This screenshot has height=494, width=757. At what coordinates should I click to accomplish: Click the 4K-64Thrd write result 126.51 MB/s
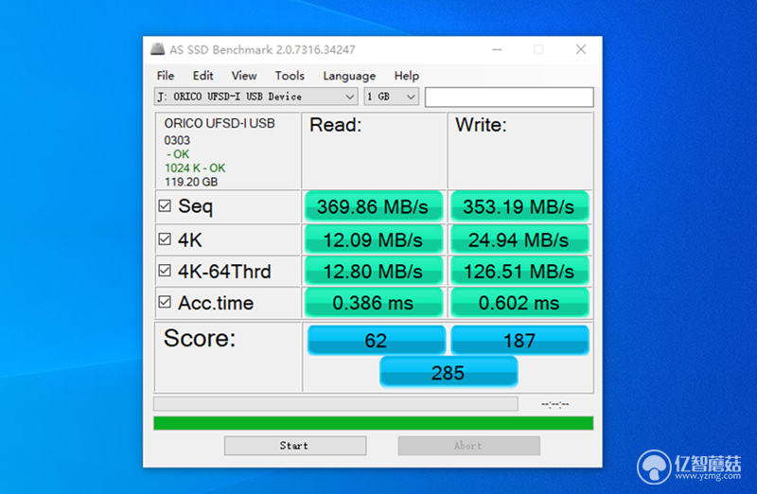[x=519, y=272]
